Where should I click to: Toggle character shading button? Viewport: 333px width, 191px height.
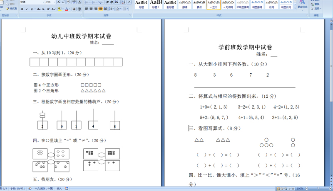(74, 9)
